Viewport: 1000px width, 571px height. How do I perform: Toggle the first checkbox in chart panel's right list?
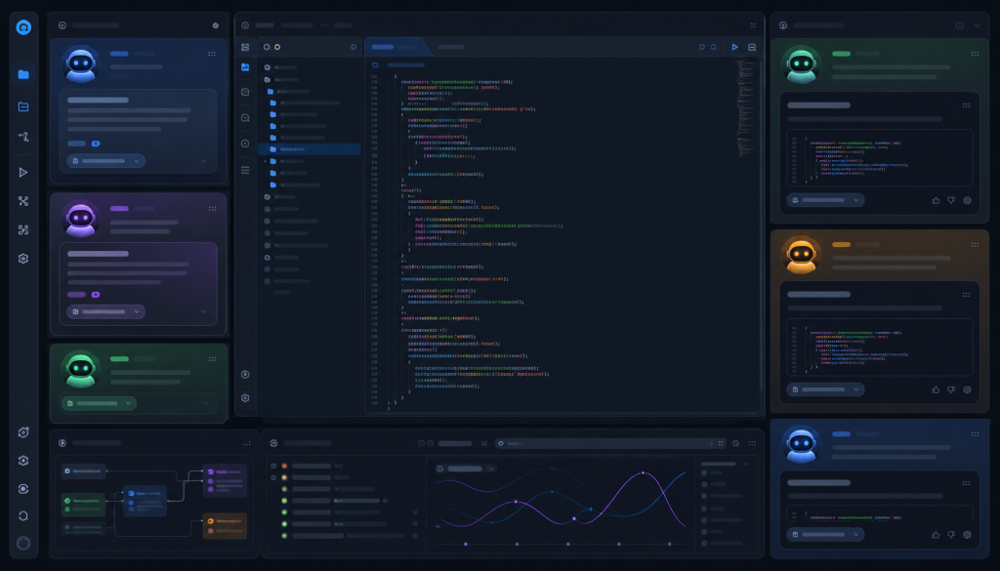pyautogui.click(x=704, y=472)
